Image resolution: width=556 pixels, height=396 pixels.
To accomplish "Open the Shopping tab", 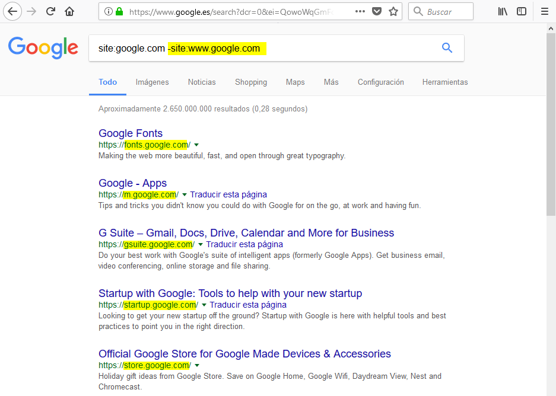I will (251, 82).
